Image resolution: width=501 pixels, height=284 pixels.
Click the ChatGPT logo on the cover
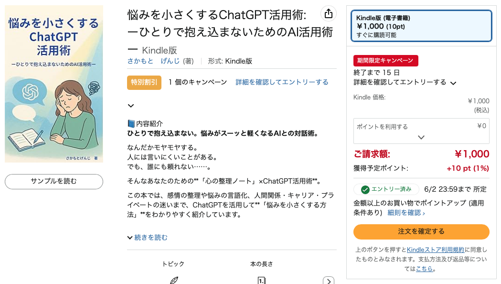[31, 91]
